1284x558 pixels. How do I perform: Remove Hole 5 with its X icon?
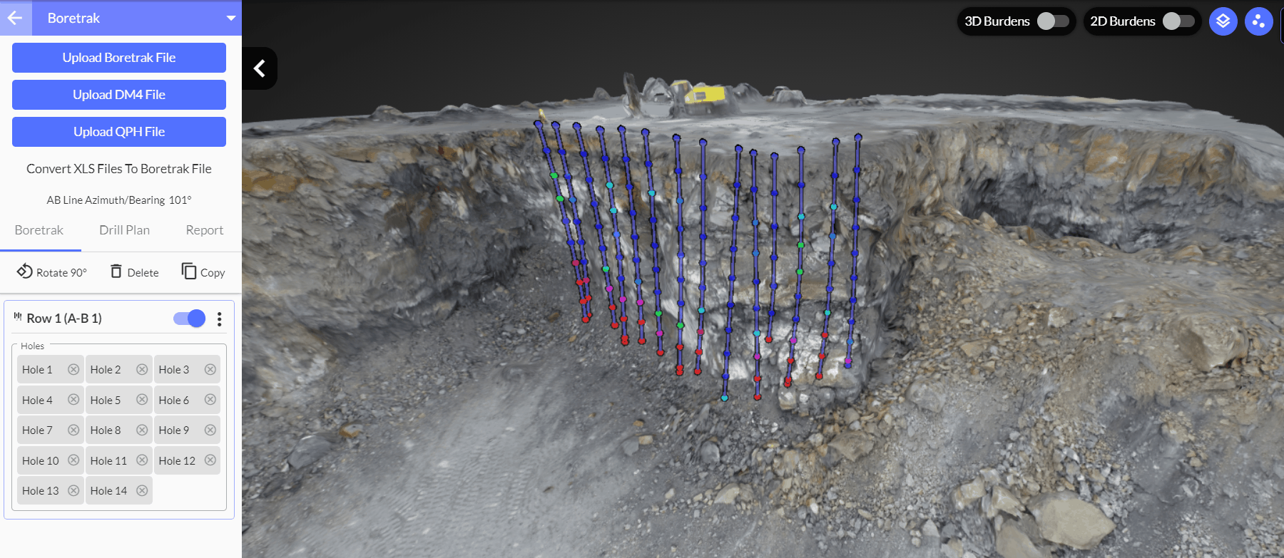pos(142,400)
